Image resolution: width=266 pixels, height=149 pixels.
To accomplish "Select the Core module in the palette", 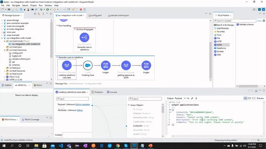I will click(218, 35).
